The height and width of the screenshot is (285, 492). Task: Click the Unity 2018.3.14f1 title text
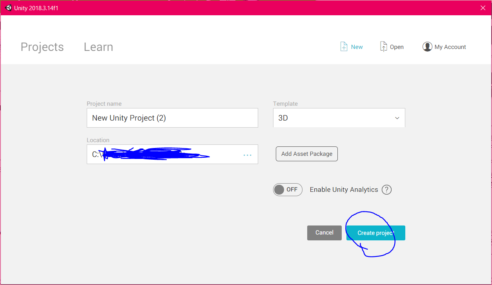[36, 8]
